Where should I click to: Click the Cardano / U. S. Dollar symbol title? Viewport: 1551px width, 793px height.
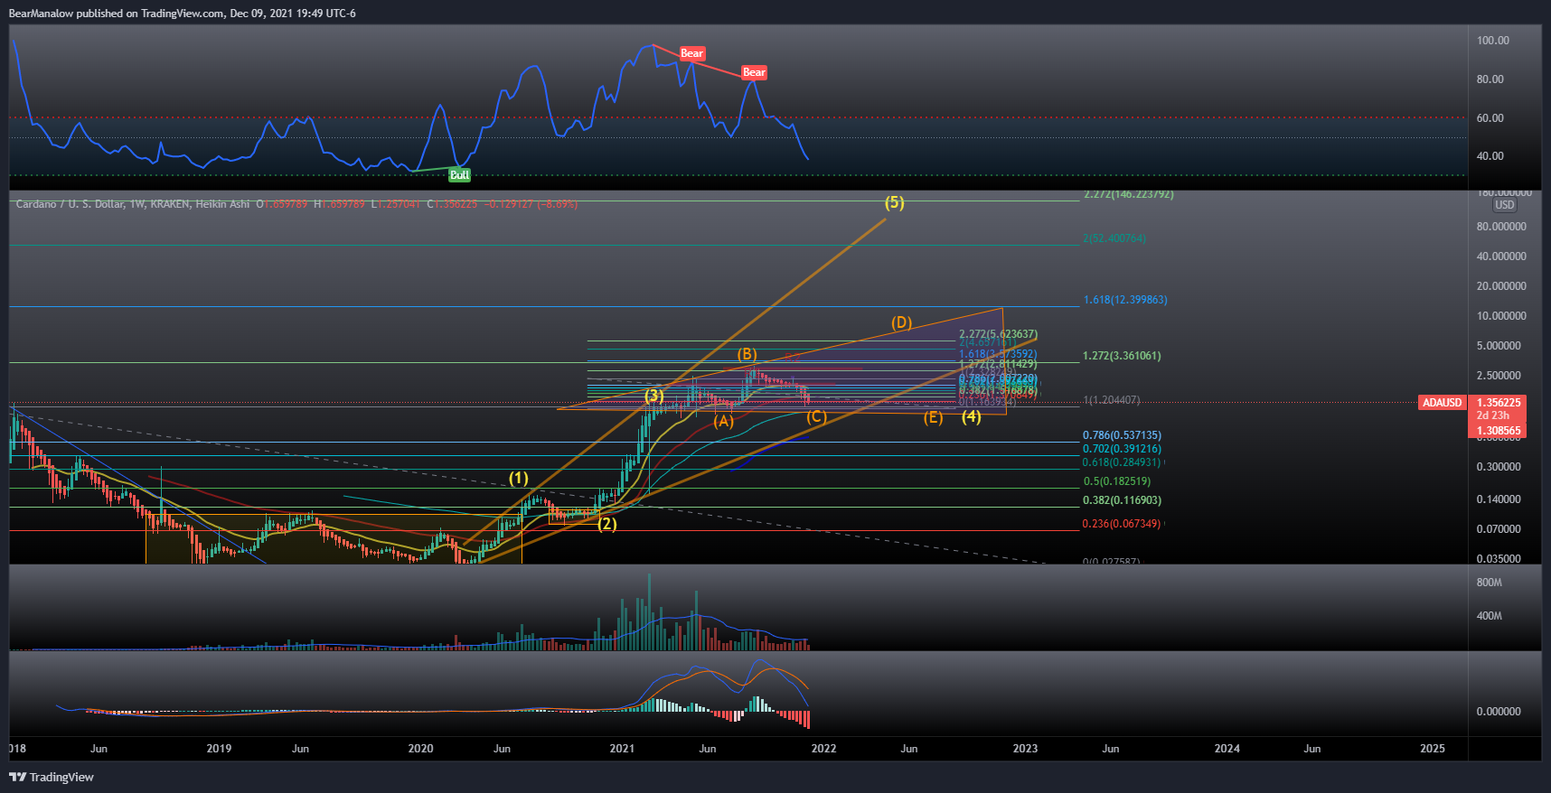pyautogui.click(x=70, y=204)
